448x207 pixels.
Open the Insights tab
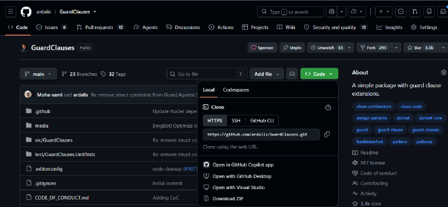click(389, 27)
